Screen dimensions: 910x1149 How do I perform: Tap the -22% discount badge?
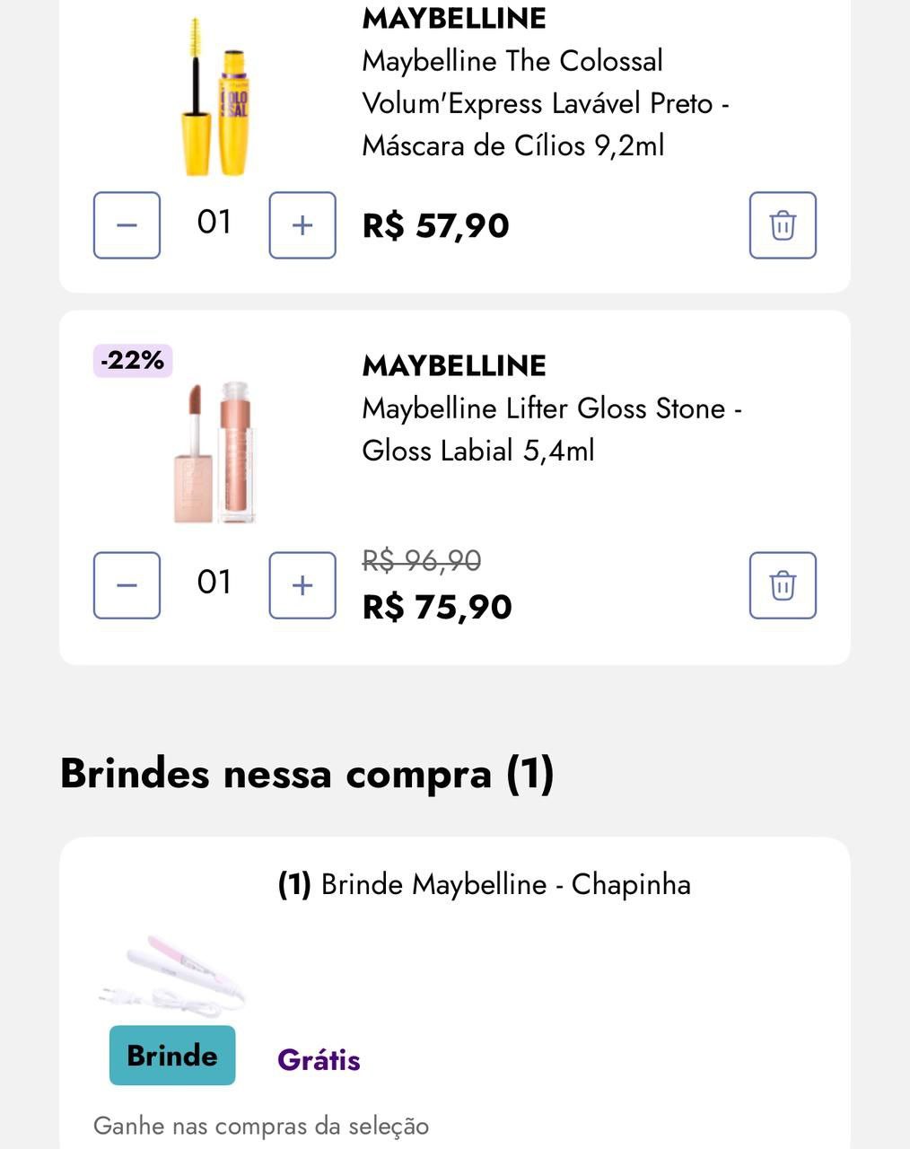(x=133, y=361)
